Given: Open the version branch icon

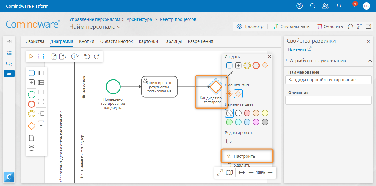Looking at the screenshot, I should point(359,26).
